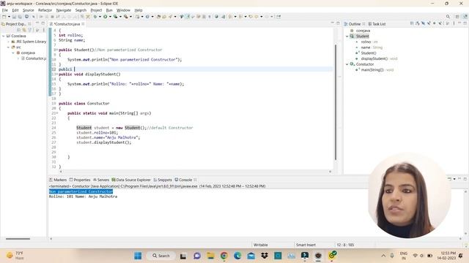Close the Constuctor.java editor tab
This screenshot has width=469, height=263.
83,24
